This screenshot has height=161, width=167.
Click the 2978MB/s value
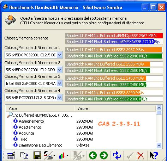[85, 127]
